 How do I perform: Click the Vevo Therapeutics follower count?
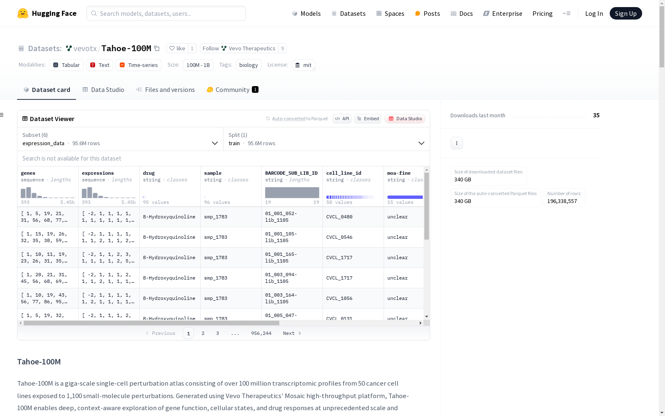click(x=283, y=48)
